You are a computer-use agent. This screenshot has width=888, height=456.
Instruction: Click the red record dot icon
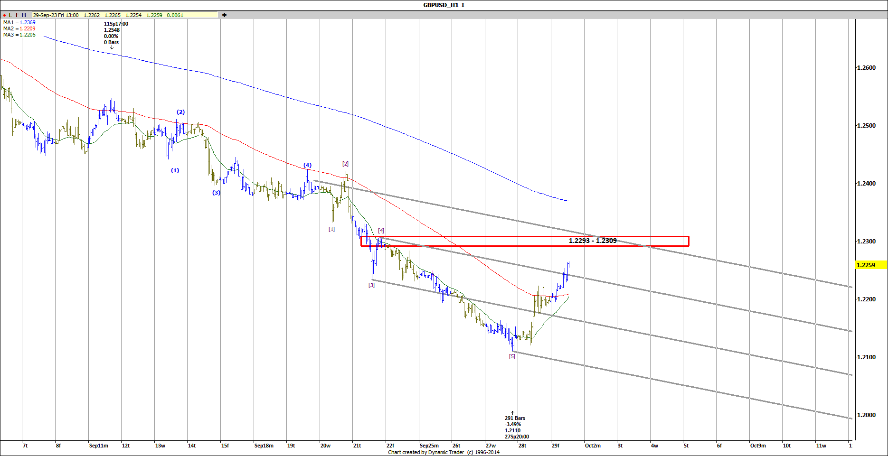4,15
